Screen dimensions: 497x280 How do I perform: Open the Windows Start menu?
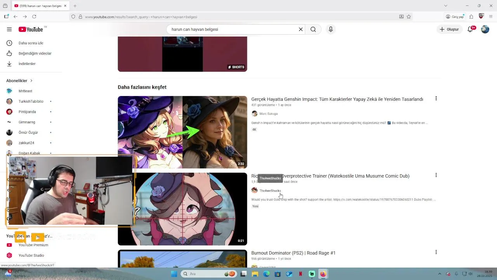[x=174, y=274]
